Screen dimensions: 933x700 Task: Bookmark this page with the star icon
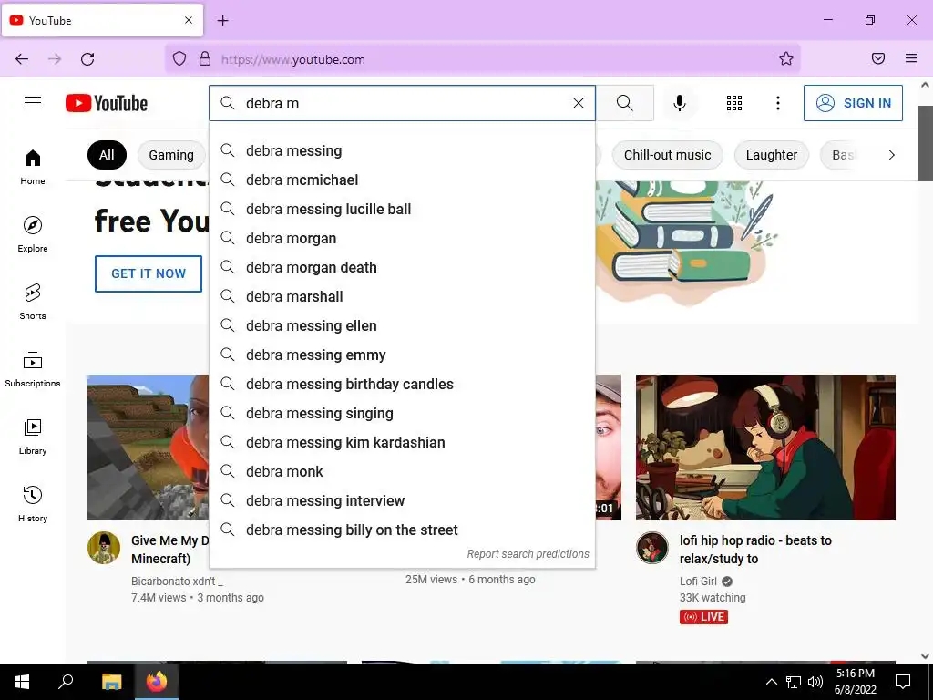point(786,58)
